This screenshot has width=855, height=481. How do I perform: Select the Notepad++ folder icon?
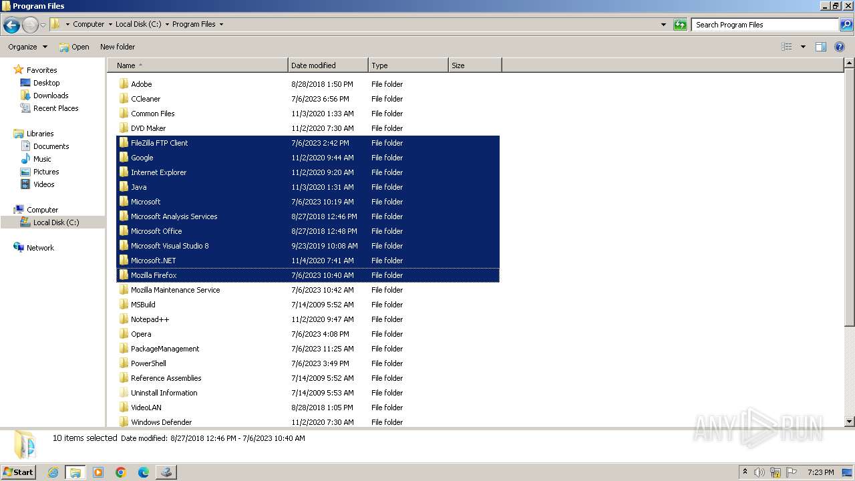[124, 319]
